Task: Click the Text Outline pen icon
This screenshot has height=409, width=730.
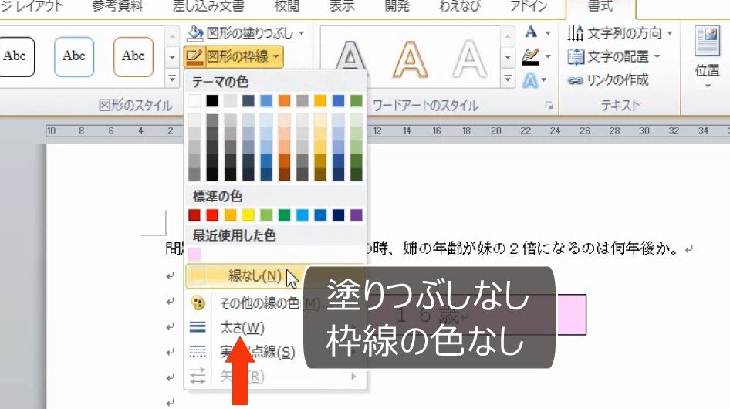Action: point(531,56)
